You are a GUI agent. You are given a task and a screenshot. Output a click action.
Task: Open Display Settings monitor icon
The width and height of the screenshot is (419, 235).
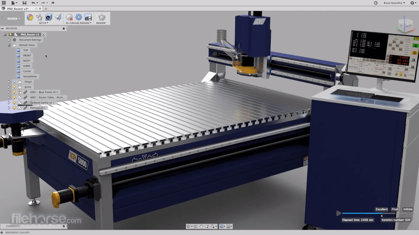coord(222,226)
